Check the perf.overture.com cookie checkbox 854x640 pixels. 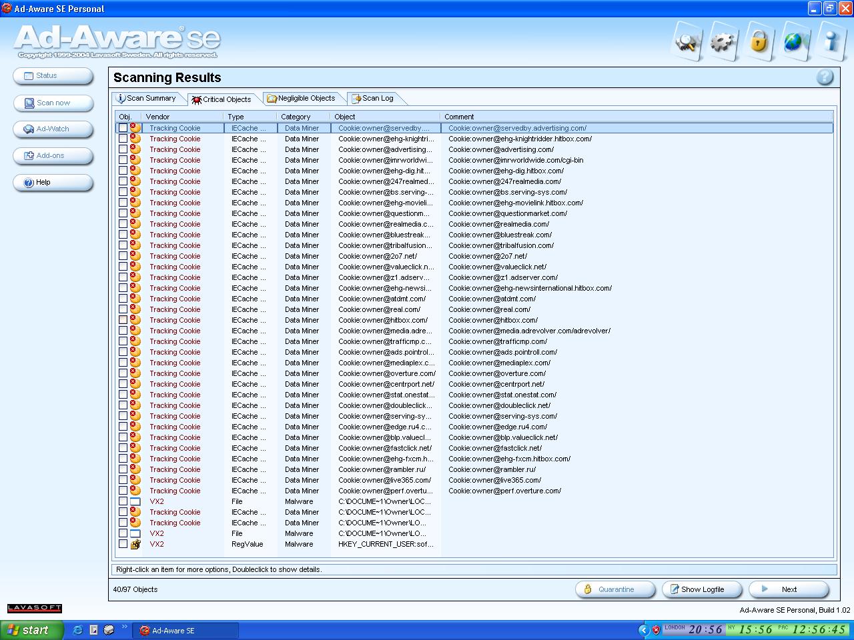coord(123,491)
